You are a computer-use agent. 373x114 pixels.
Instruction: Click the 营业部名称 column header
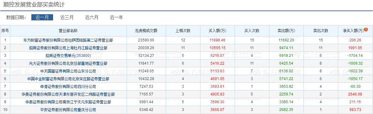pyautogui.click(x=68, y=31)
